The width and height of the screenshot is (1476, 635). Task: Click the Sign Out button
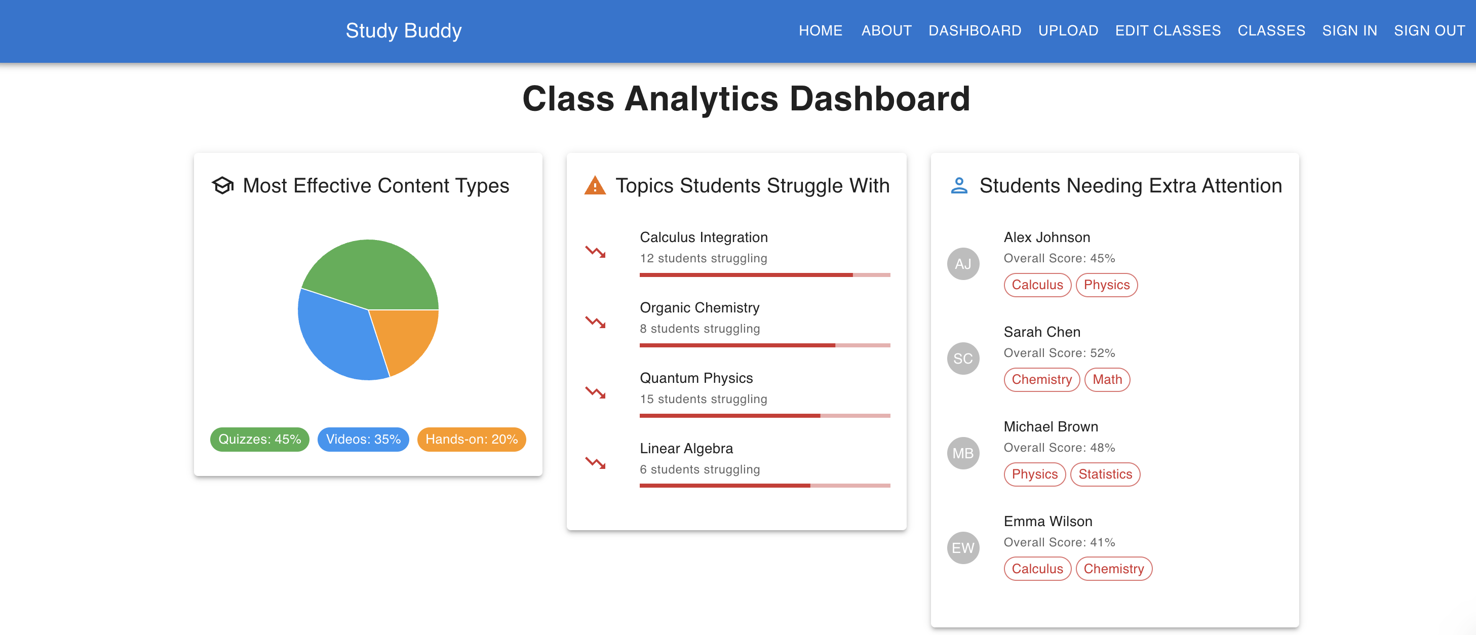pyautogui.click(x=1429, y=30)
